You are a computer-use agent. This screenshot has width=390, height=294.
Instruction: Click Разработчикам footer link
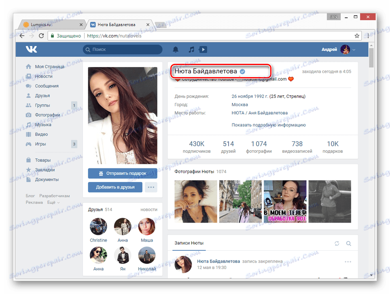[x=55, y=196]
